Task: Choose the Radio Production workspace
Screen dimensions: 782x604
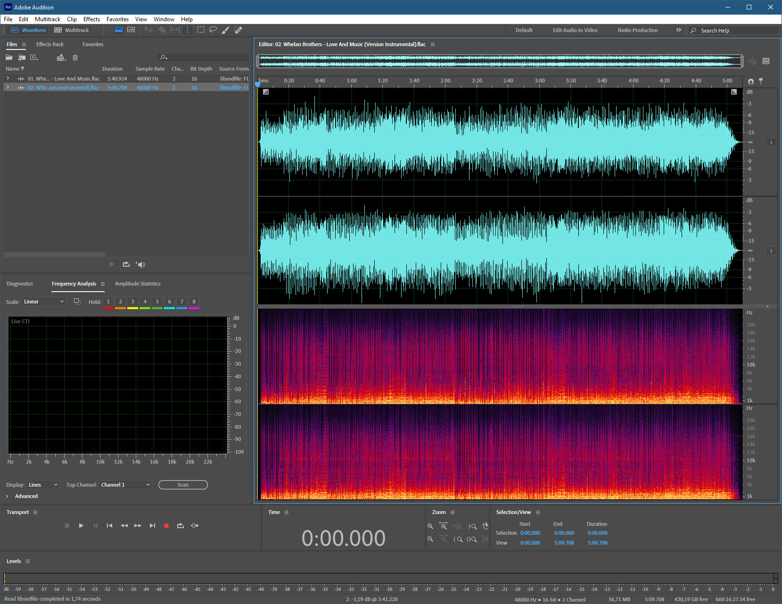Action: coord(638,30)
